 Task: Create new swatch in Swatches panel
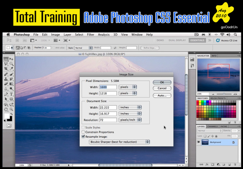[229, 122]
